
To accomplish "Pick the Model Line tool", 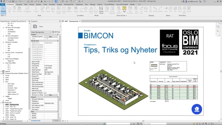I will pos(96,10).
